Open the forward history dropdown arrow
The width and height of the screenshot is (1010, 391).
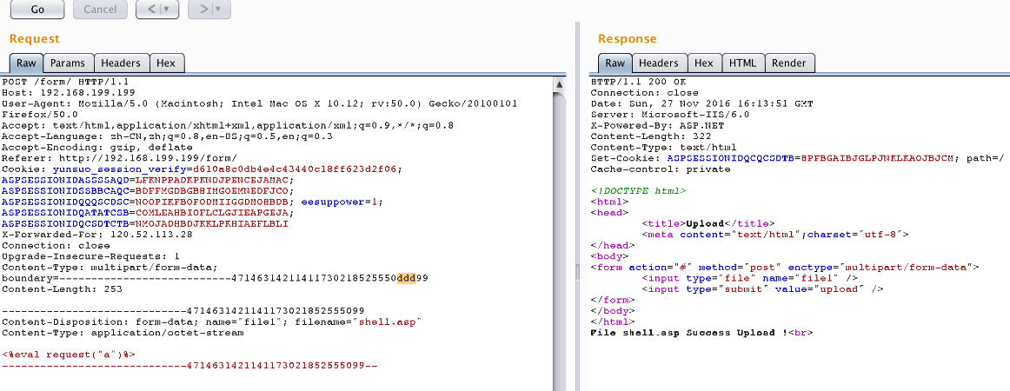click(x=220, y=9)
